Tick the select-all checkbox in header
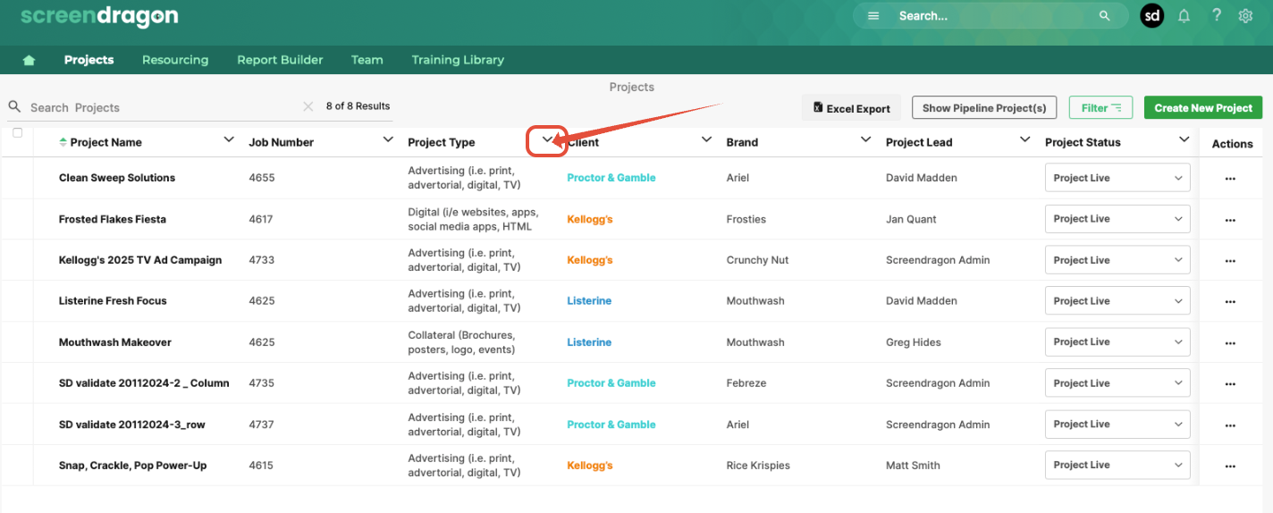 (17, 133)
